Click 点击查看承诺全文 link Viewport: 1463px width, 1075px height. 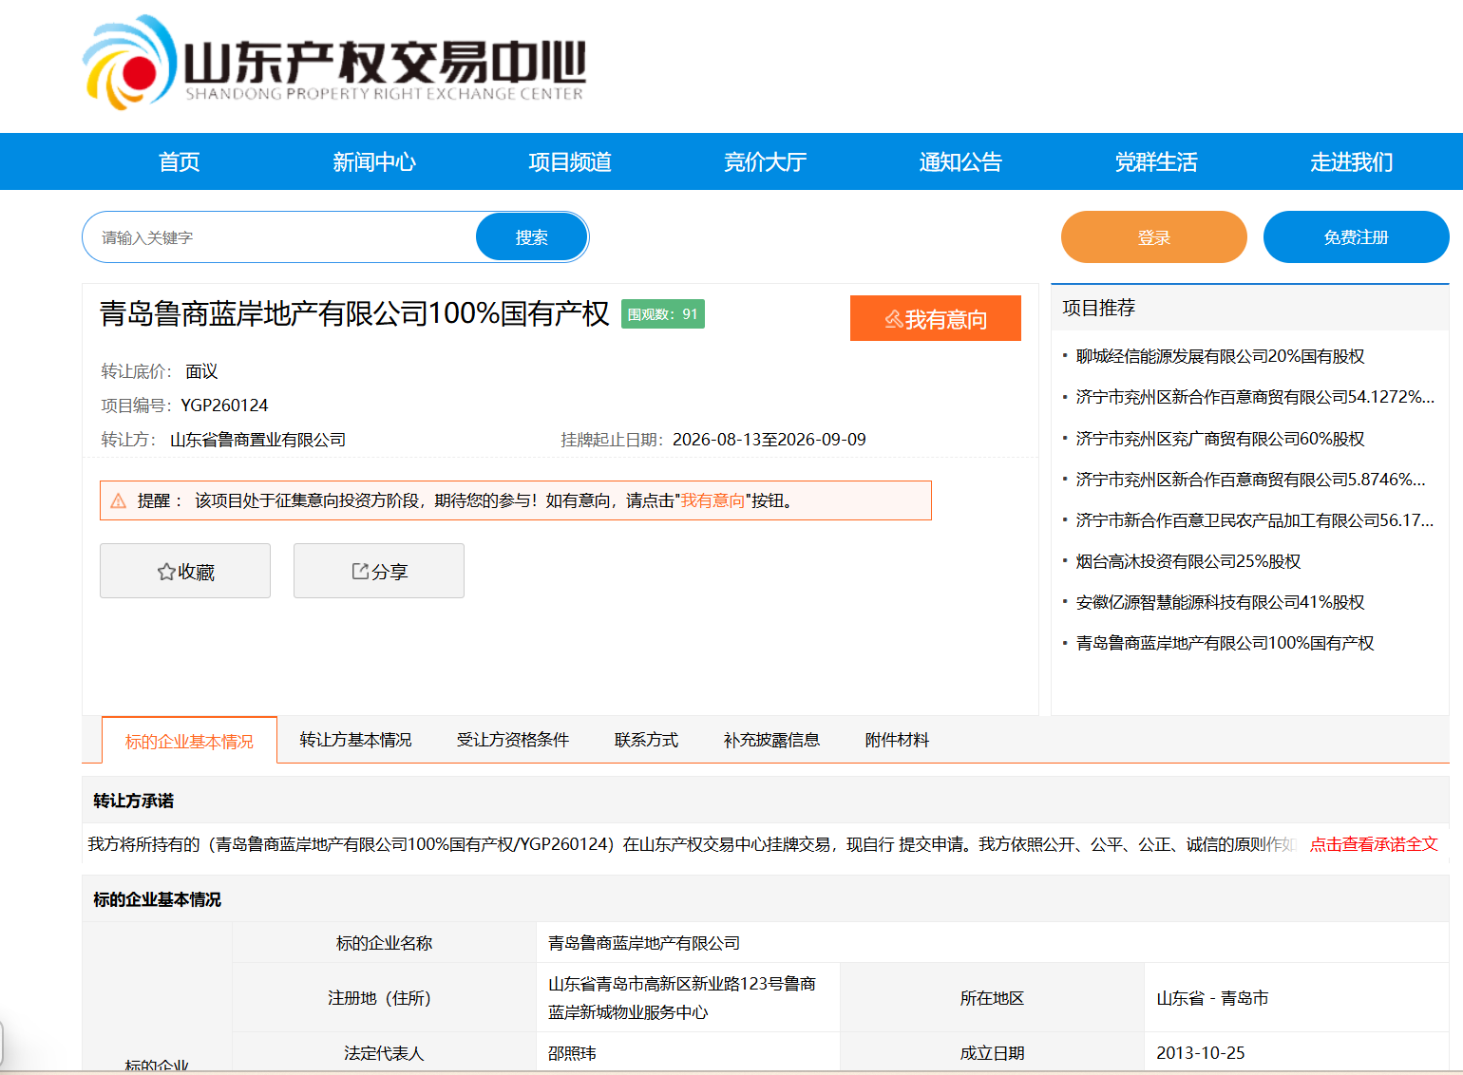1374,844
